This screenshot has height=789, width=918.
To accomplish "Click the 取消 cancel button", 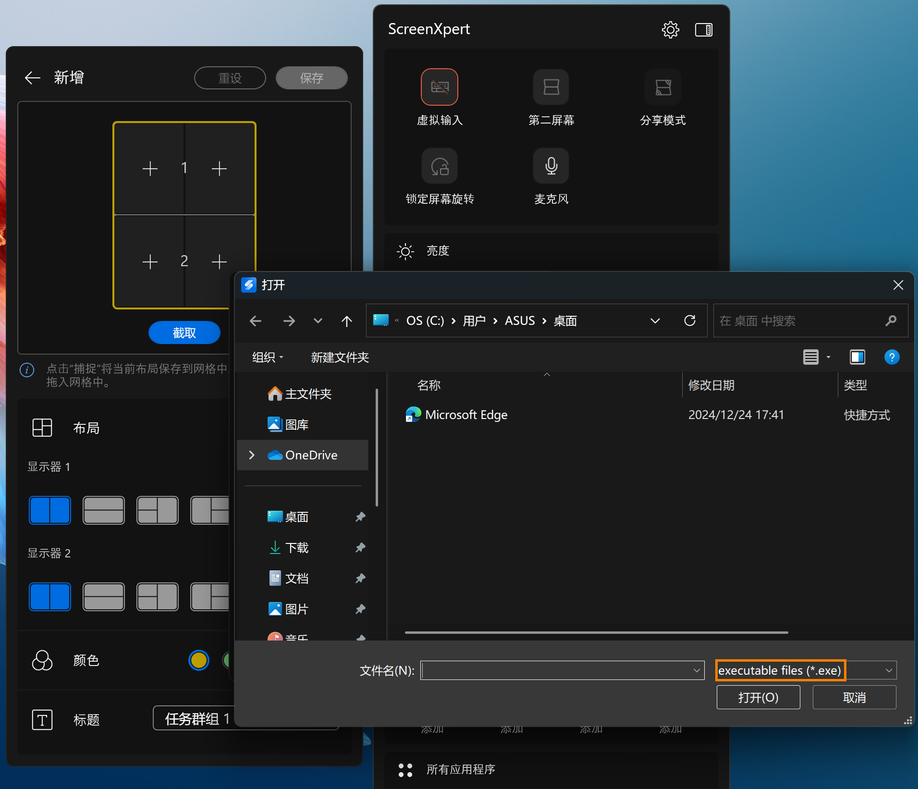I will pos(854,697).
